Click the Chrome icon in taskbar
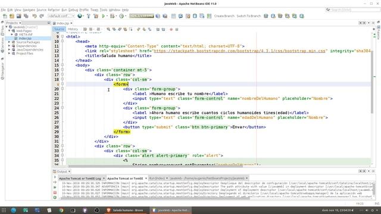 (x=61, y=210)
